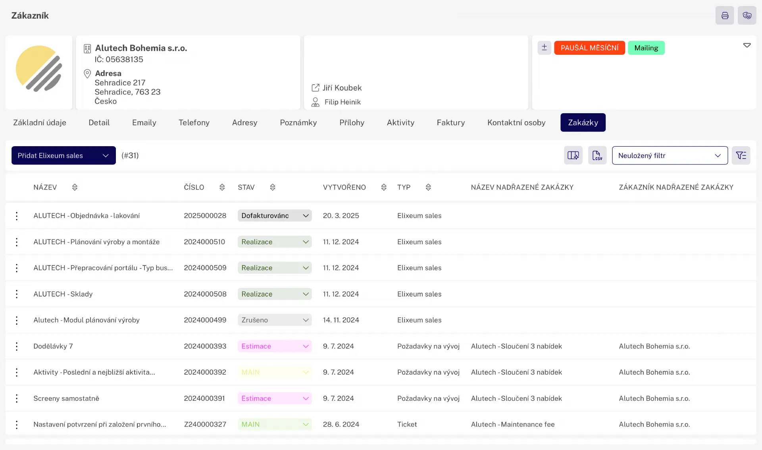The width and height of the screenshot is (762, 450).
Task: Export the list to CSV
Action: [x=597, y=155]
